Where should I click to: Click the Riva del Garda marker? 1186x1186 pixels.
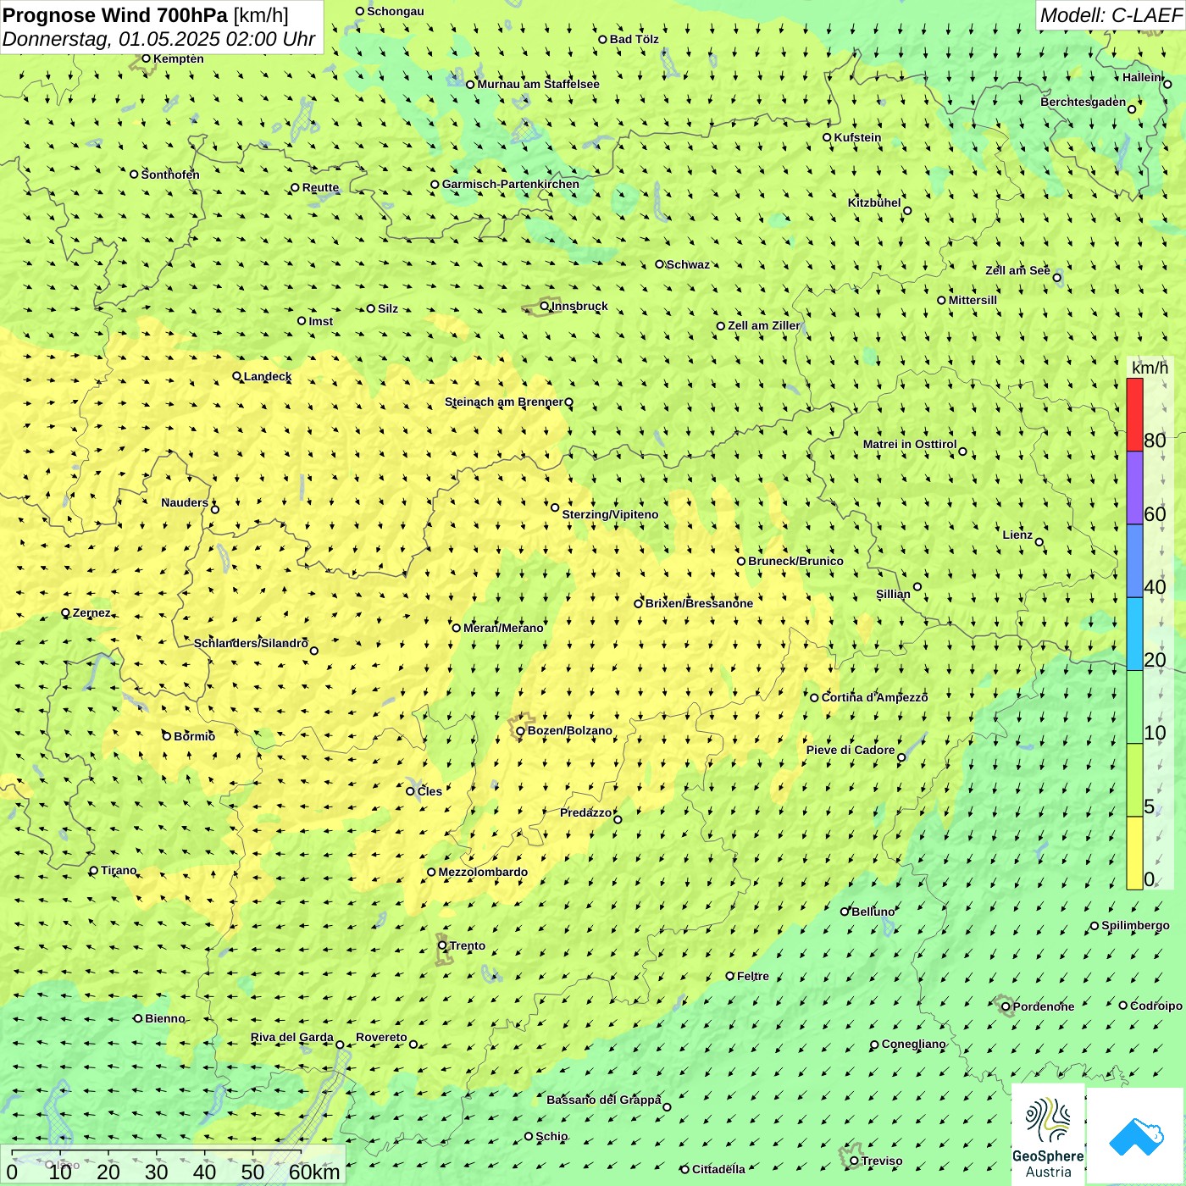coord(340,1045)
